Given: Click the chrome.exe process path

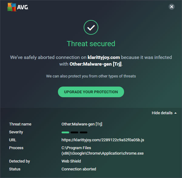Looking at the screenshot, I should point(103,151).
